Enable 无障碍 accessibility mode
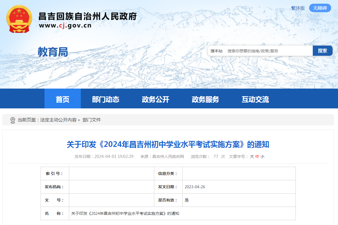The height and width of the screenshot is (225, 338). click(x=320, y=8)
